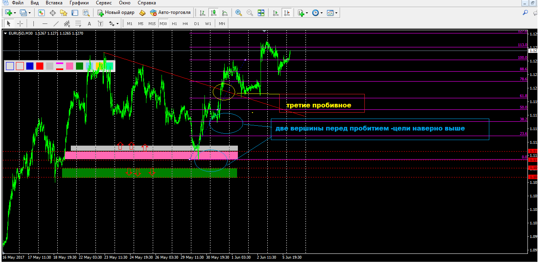The image size is (541, 263).
Task: Select the Cursor arrow tool
Action: click(x=9, y=23)
